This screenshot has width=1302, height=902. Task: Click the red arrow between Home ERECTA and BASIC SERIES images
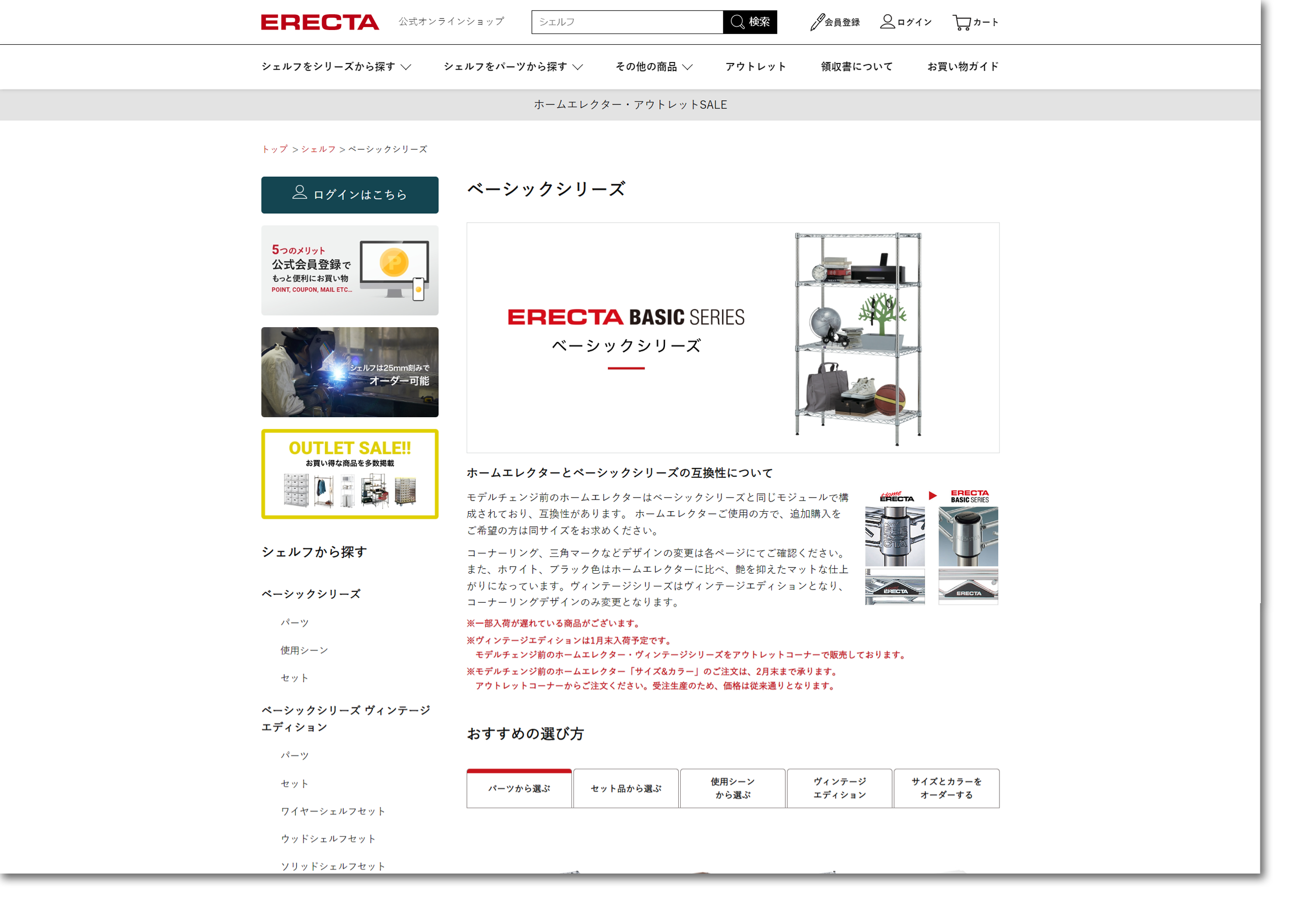pyautogui.click(x=932, y=495)
